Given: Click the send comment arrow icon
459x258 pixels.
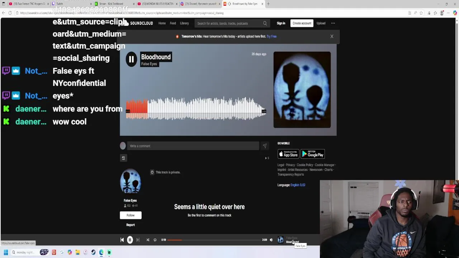Looking at the screenshot, I should pyautogui.click(x=265, y=146).
